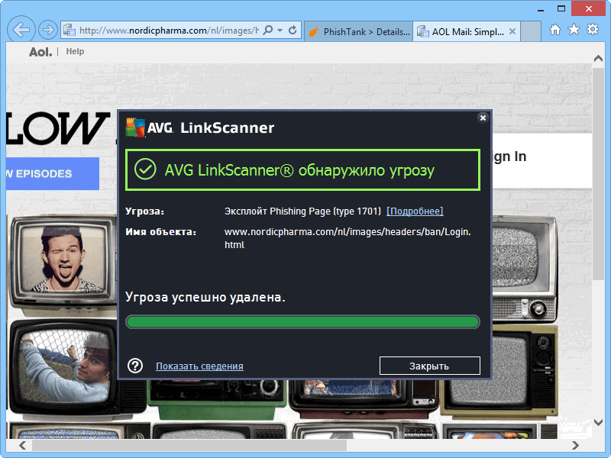
Task: Minimize the browser window
Action: pyautogui.click(x=541, y=9)
